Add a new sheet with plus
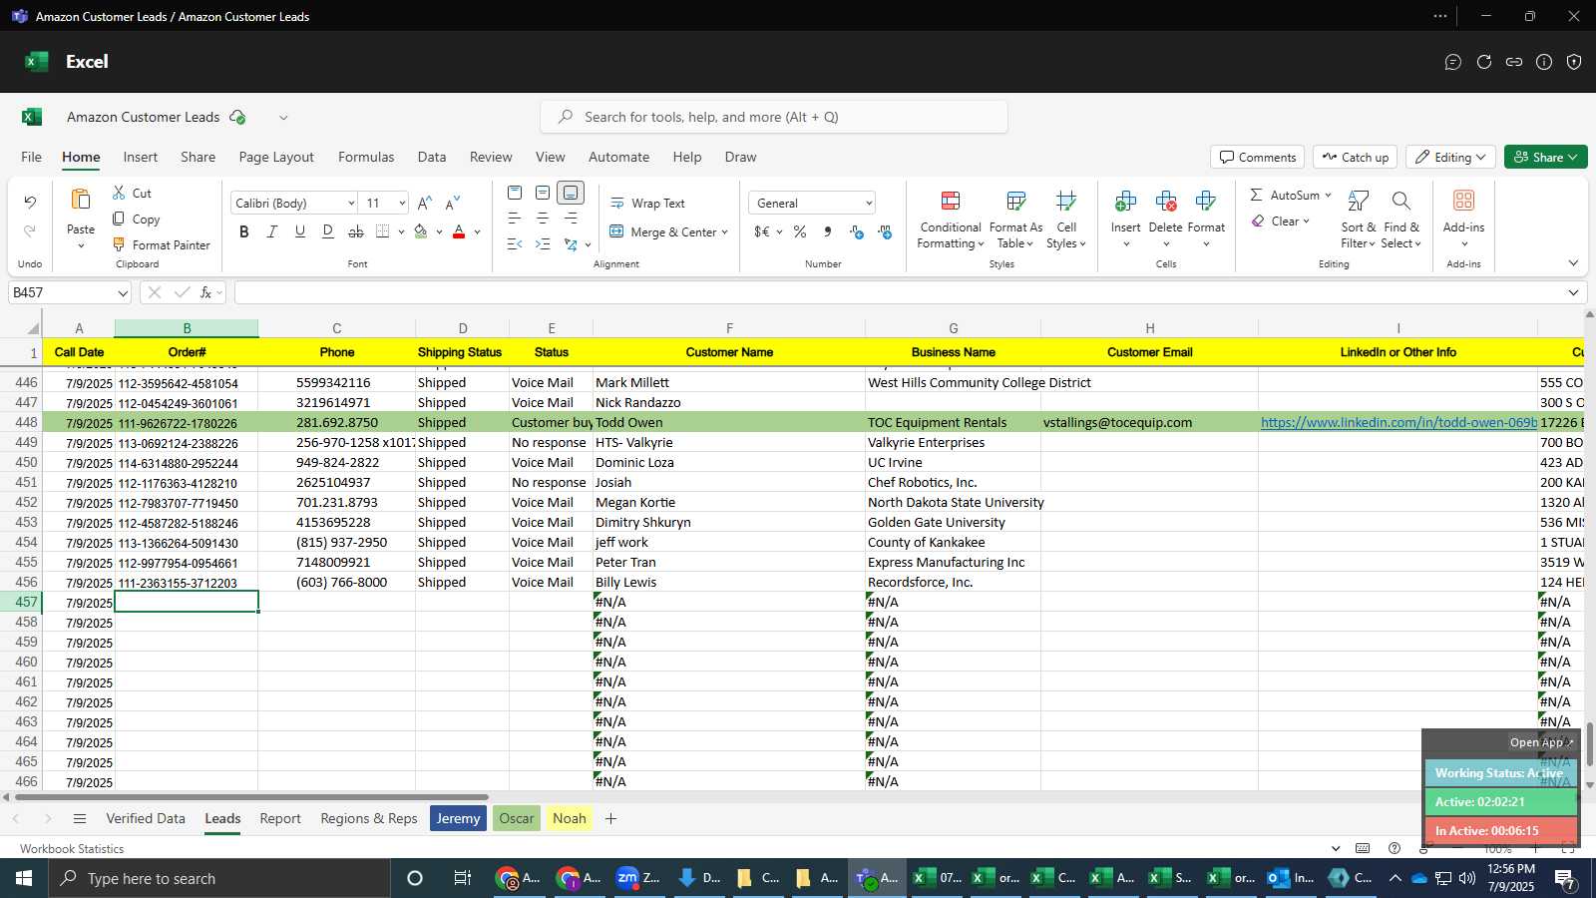Screen dimensions: 1596x898 click(x=611, y=818)
